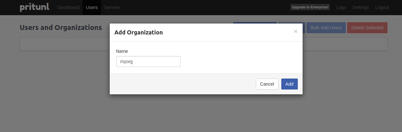Switch to the Users tab

click(x=92, y=7)
